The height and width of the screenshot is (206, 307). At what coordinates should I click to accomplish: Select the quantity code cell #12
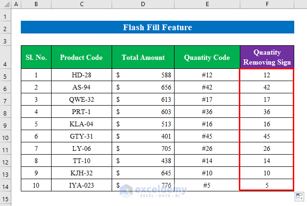point(207,75)
